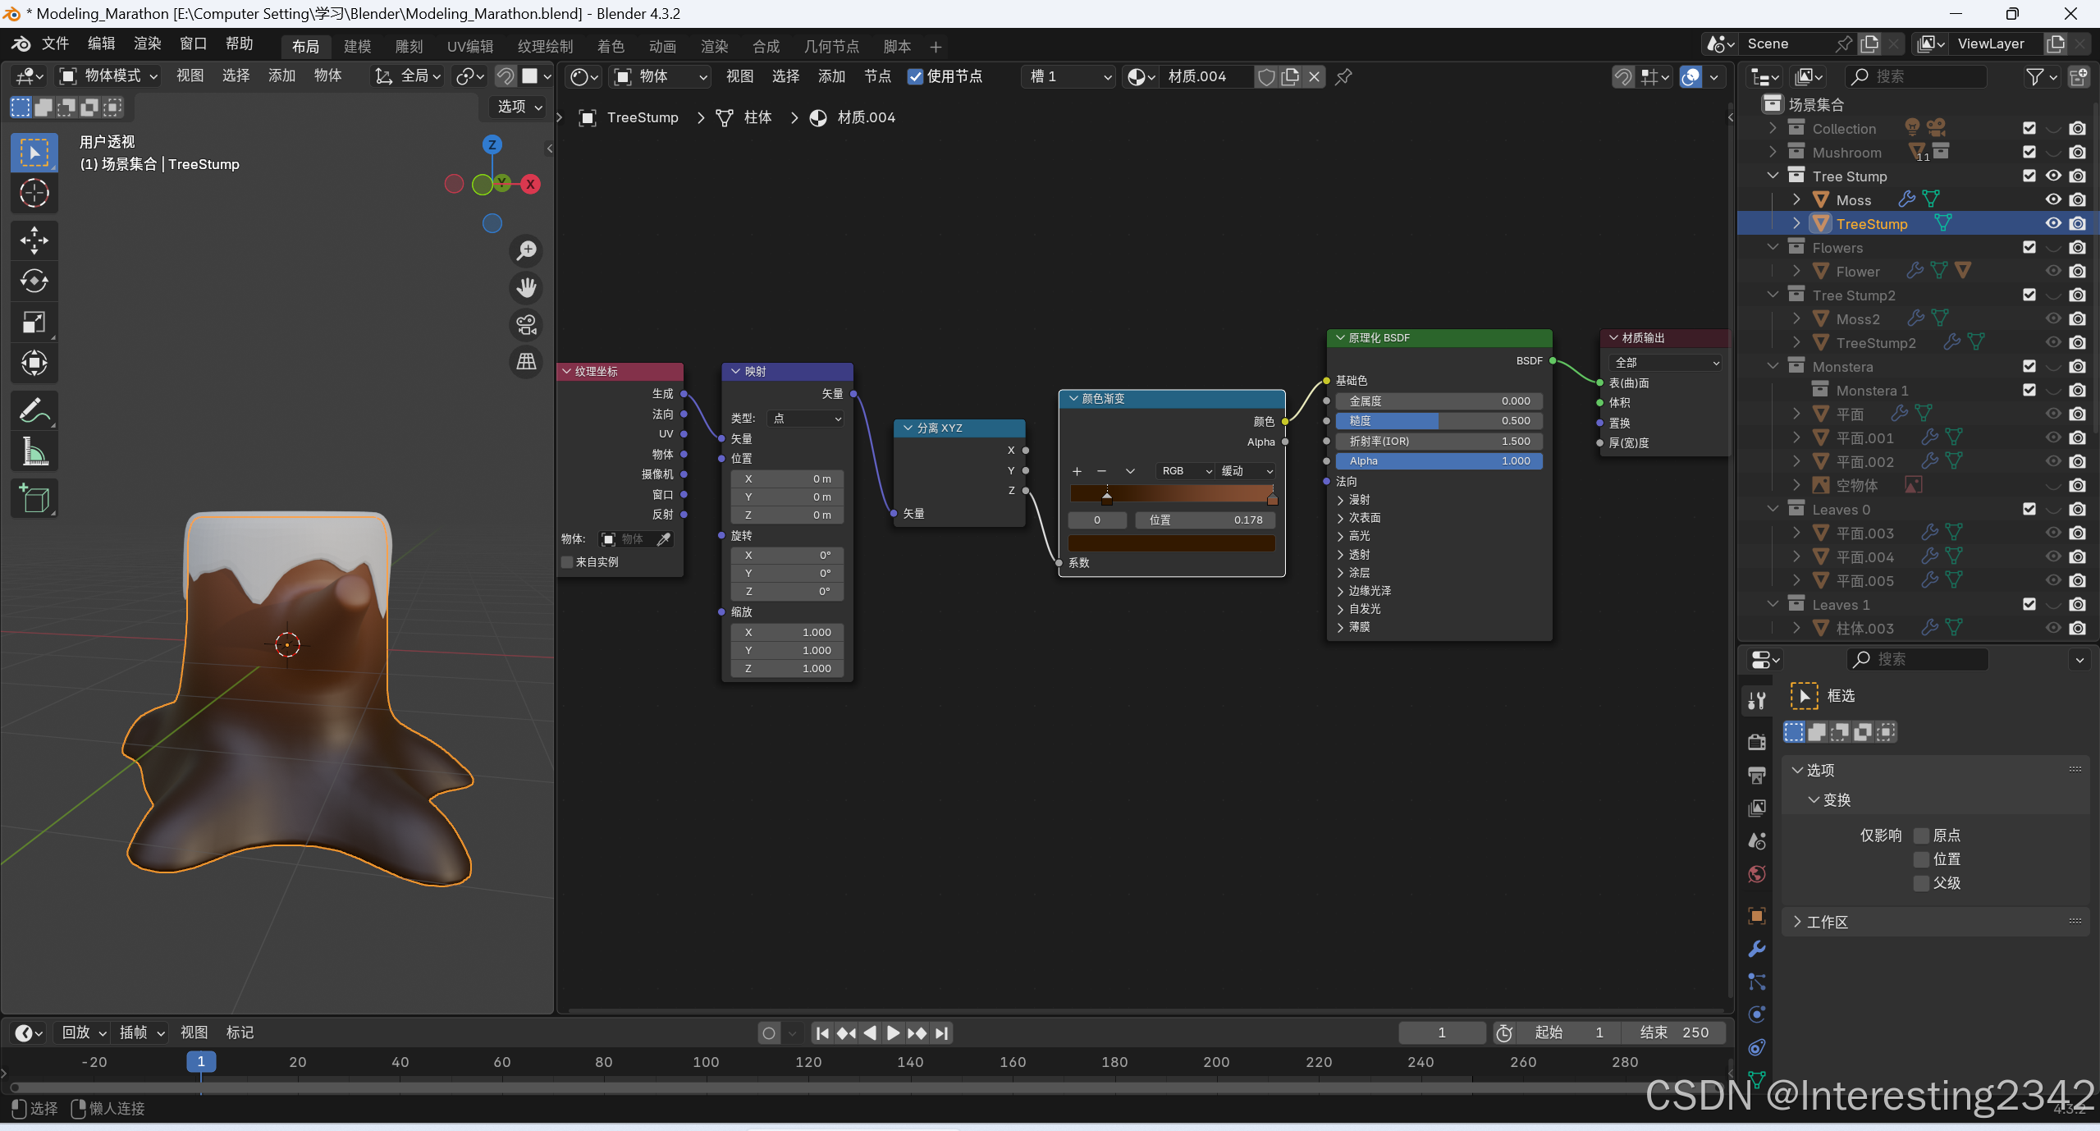Viewport: 2100px width, 1131px height.
Task: Open the Modifiers wrench properties tab
Action: tap(1757, 949)
